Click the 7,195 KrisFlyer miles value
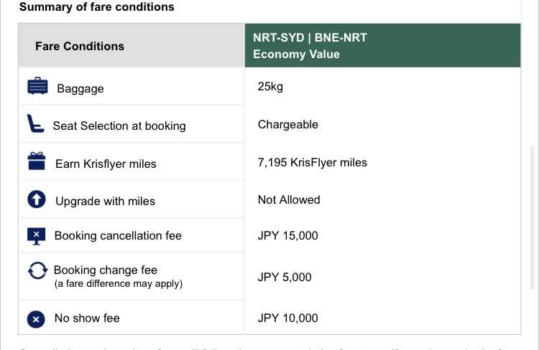Viewport: 539px width, 350px height. pyautogui.click(x=313, y=162)
